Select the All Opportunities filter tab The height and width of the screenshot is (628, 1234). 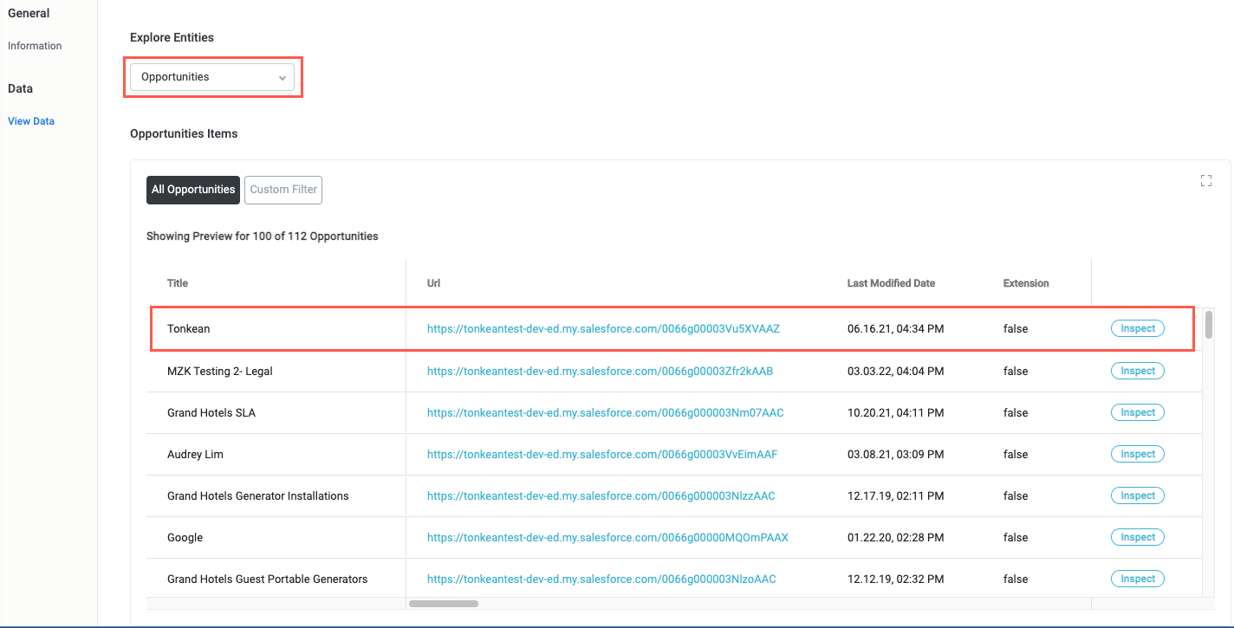[x=193, y=190]
